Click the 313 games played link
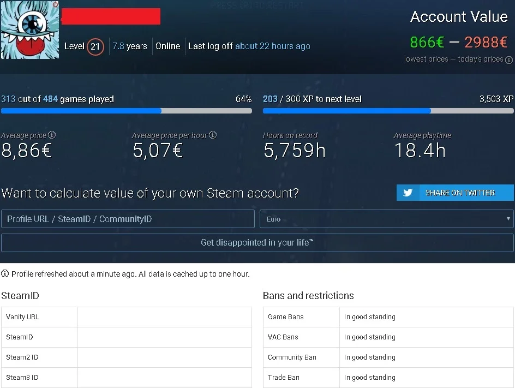 click(9, 99)
